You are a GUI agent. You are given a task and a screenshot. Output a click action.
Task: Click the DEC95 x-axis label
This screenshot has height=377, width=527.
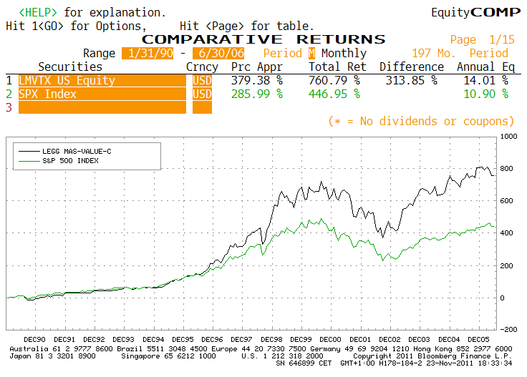pyautogui.click(x=183, y=340)
